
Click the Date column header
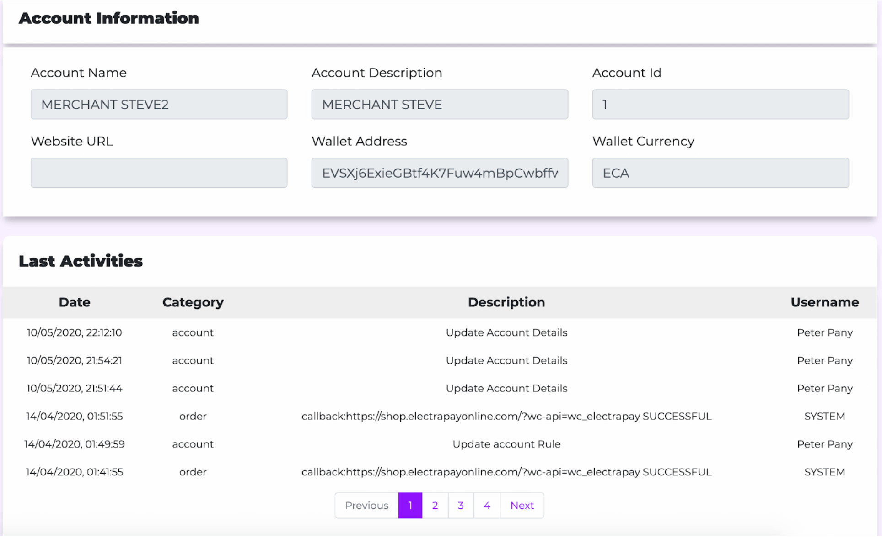[75, 302]
